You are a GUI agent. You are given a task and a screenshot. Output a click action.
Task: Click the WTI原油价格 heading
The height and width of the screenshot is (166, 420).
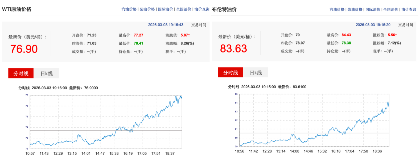pos(17,9)
